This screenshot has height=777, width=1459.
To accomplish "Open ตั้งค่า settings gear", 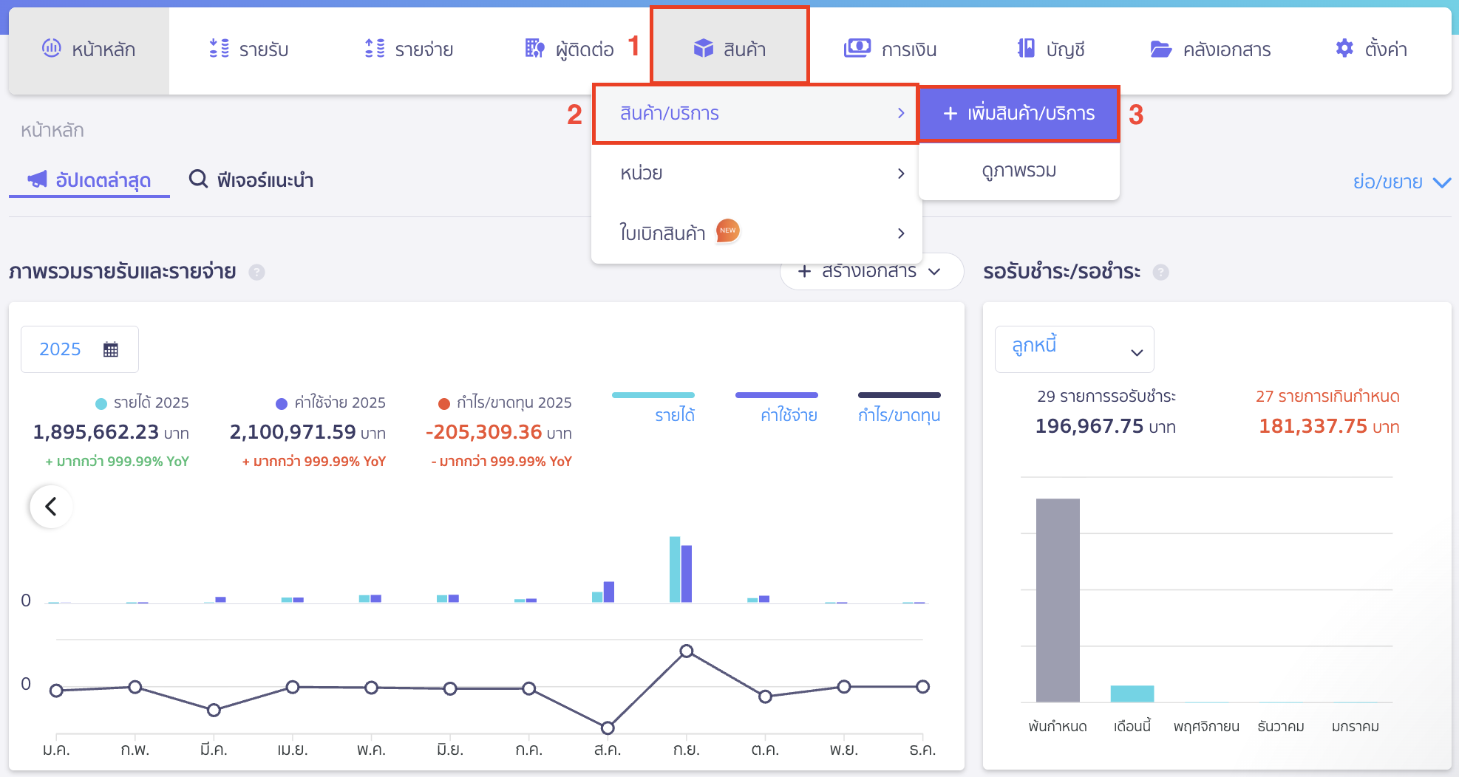I will click(x=1371, y=49).
